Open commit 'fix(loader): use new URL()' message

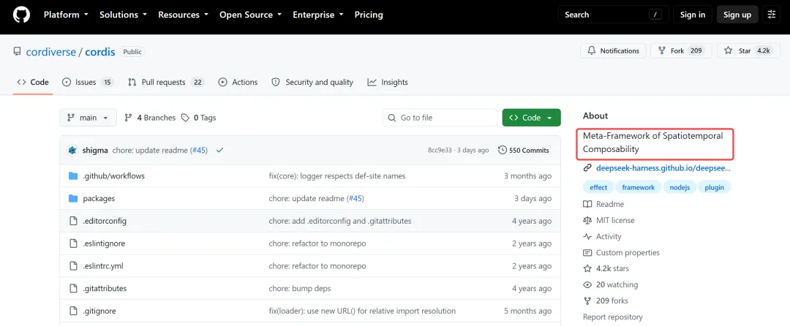coord(362,311)
